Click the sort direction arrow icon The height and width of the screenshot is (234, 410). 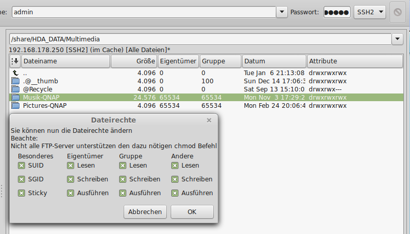coord(15,61)
